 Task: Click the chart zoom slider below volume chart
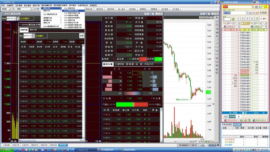pos(183,141)
